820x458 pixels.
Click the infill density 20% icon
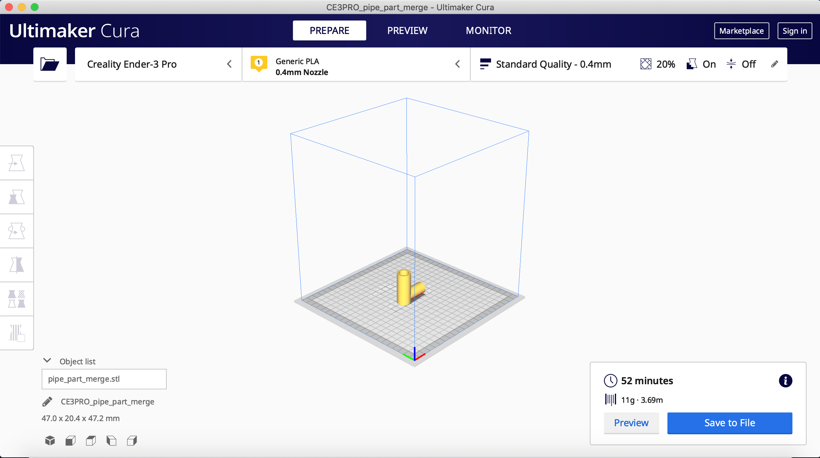click(x=646, y=64)
